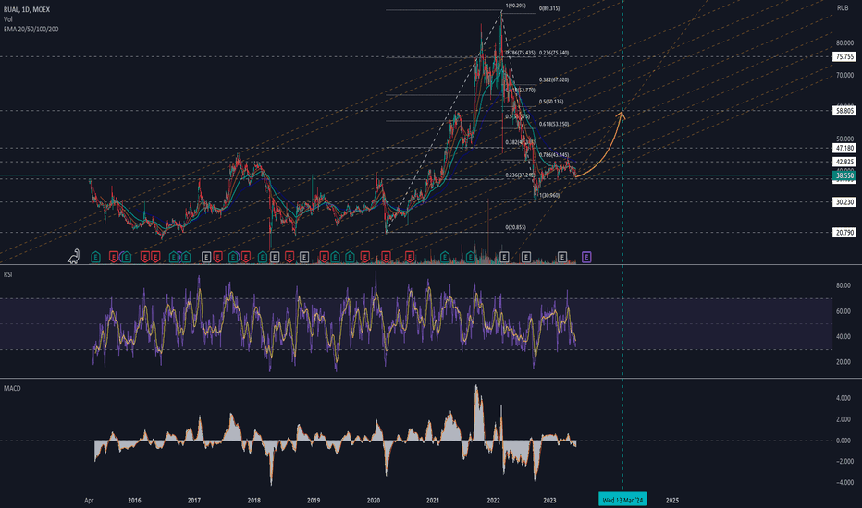Click -4.000 on the MACD axis

click(x=844, y=483)
